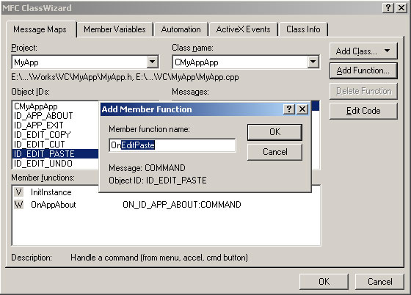Image resolution: width=411 pixels, height=295 pixels.
Task: Open the Add Class dropdown button
Action: click(363, 51)
